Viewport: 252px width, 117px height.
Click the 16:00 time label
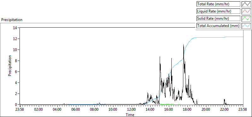coord(169,110)
